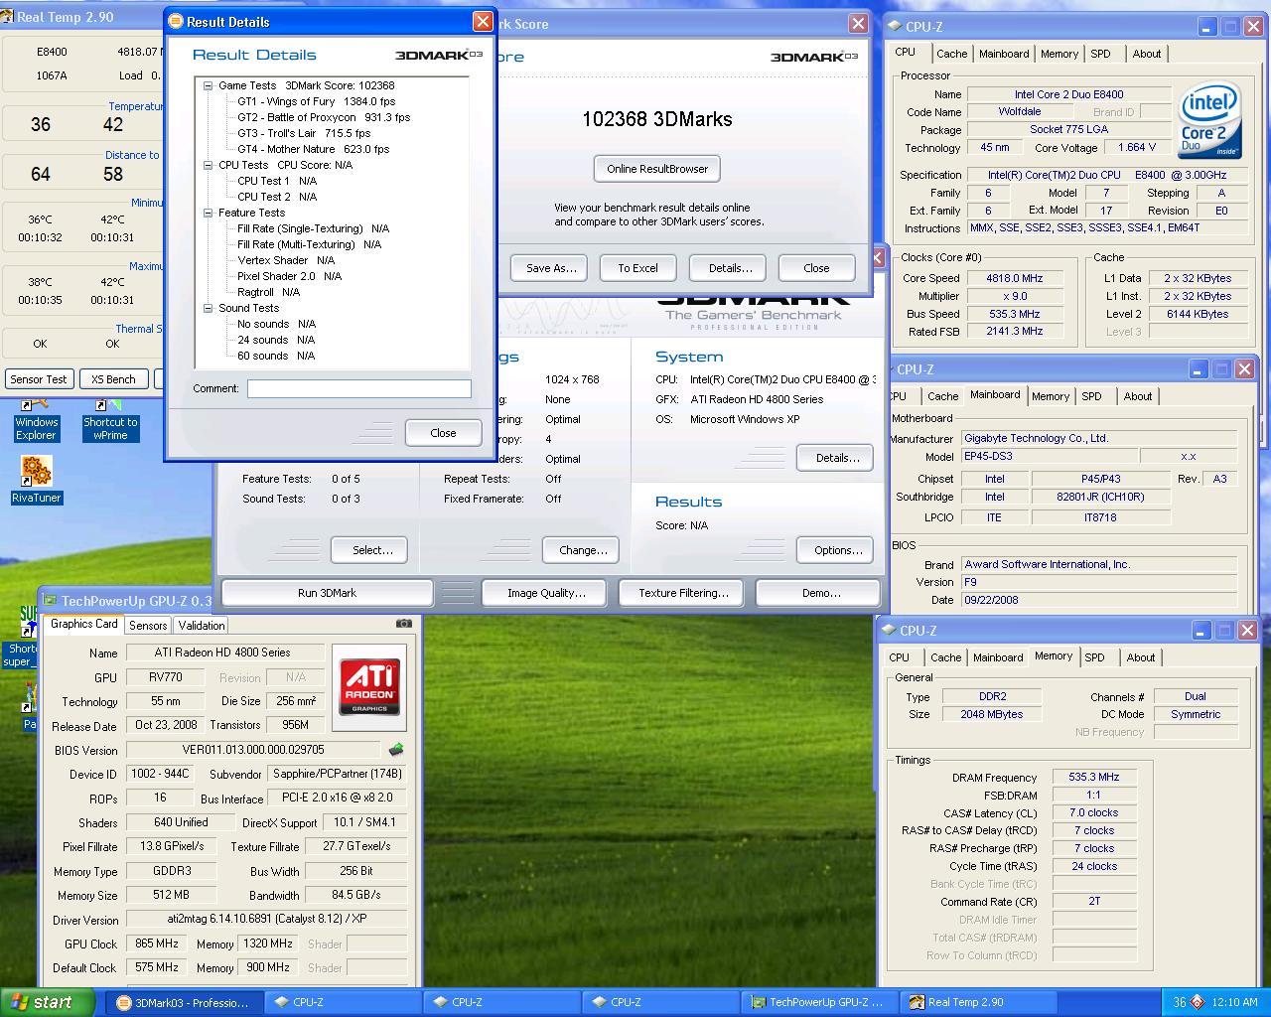1271x1017 pixels.
Task: Click Change... in the settings section
Action: pos(583,550)
